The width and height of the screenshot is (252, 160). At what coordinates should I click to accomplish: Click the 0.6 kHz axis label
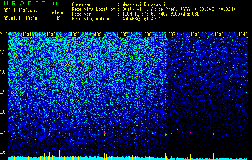(x=3, y=152)
